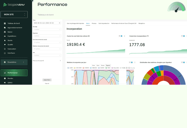Click the Qualité icon in sidebar
The width and height of the screenshot is (187, 128).
[5, 44]
